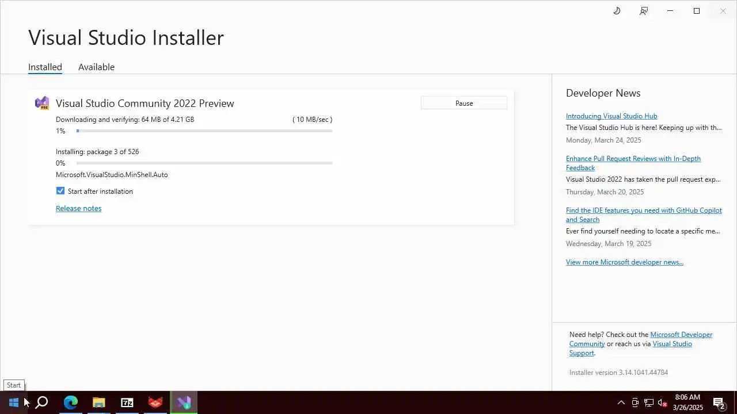Viewport: 737px width, 414px height.
Task: Maximize the installer window
Action: 697,11
